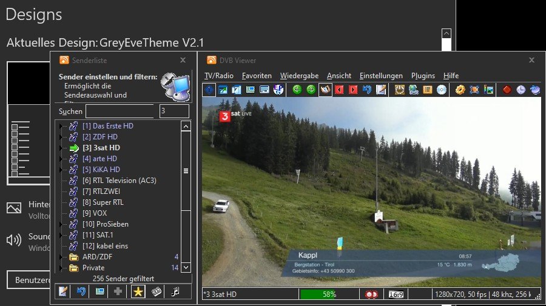Select the arte HD channel
The image size is (546, 306).
coord(99,159)
